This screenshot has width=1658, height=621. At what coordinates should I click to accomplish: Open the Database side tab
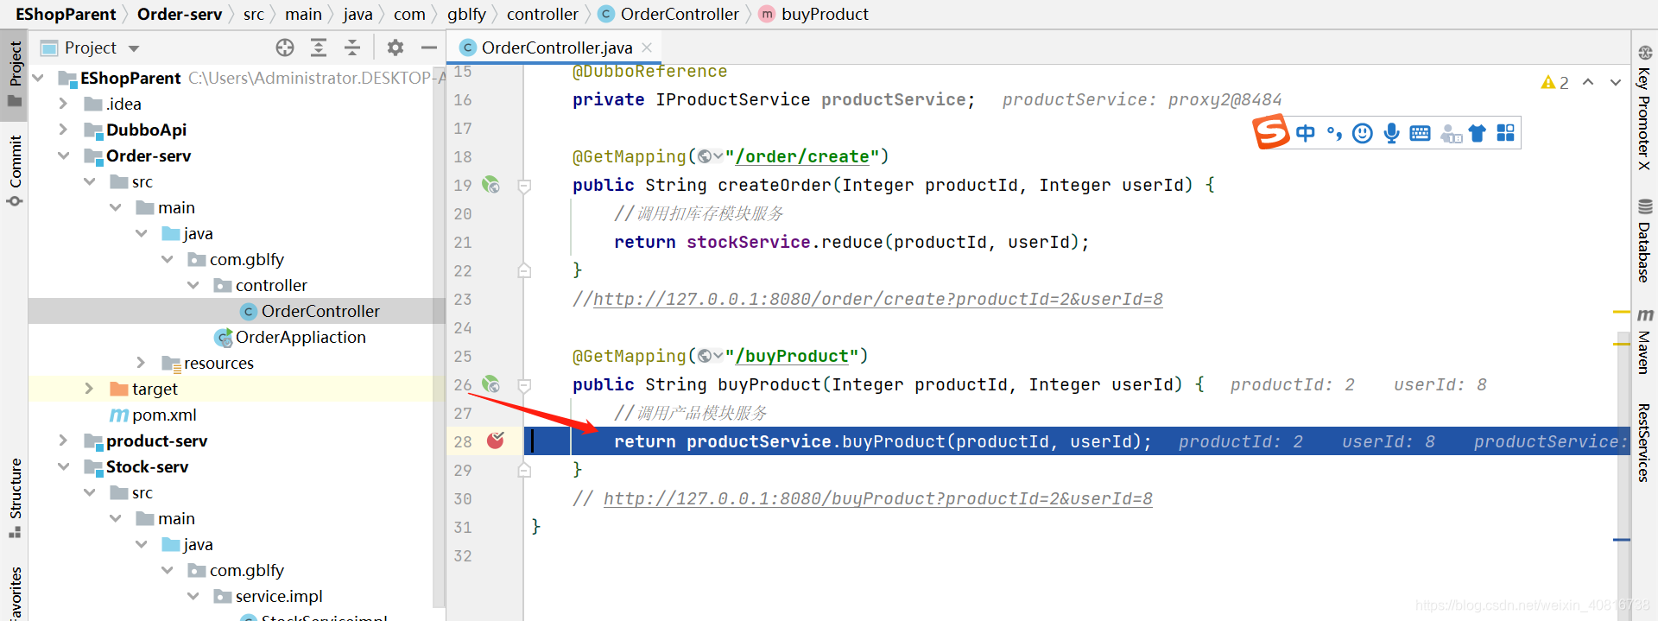1644,241
